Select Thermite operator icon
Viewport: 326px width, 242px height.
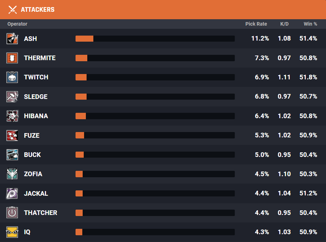[x=12, y=58]
